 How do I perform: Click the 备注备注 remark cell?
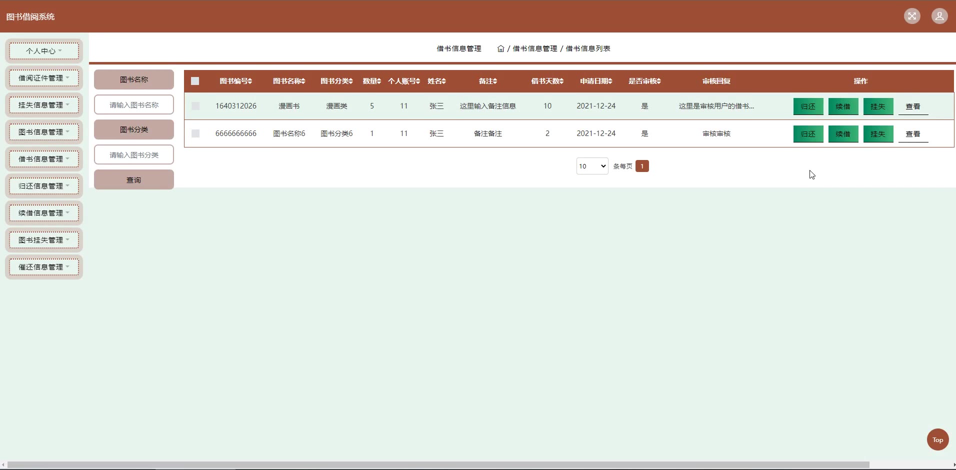click(488, 133)
